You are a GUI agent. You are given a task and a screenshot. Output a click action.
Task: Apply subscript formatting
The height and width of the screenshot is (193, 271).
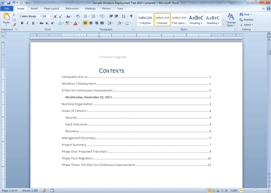coord(47,23)
